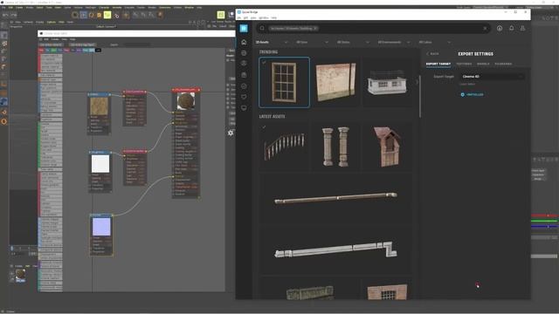Go to Home in Bridge sidebar

point(244,42)
